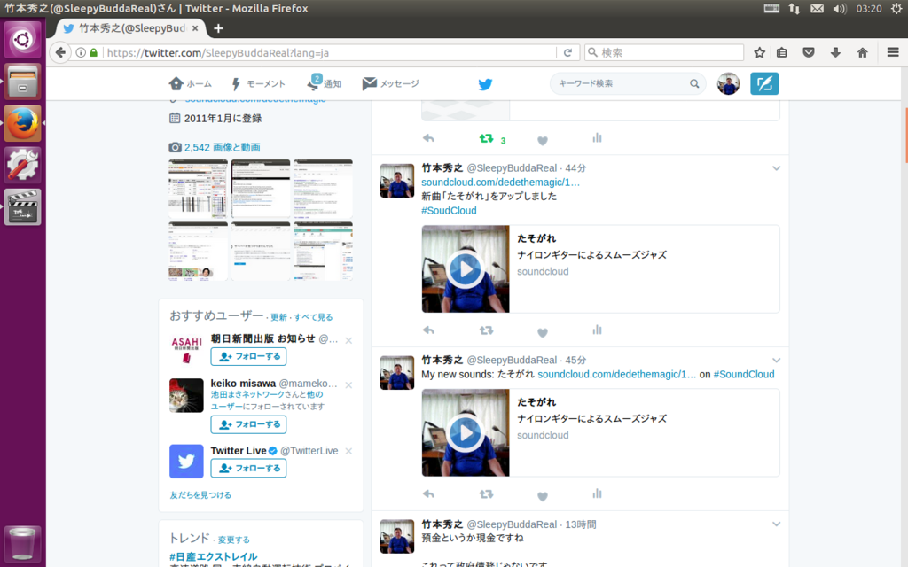Go back with the browser back arrow
908x567 pixels.
point(60,52)
